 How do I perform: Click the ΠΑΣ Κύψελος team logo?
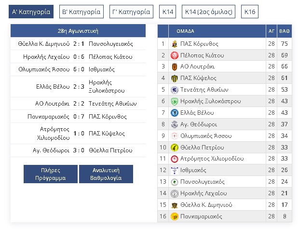175,78
